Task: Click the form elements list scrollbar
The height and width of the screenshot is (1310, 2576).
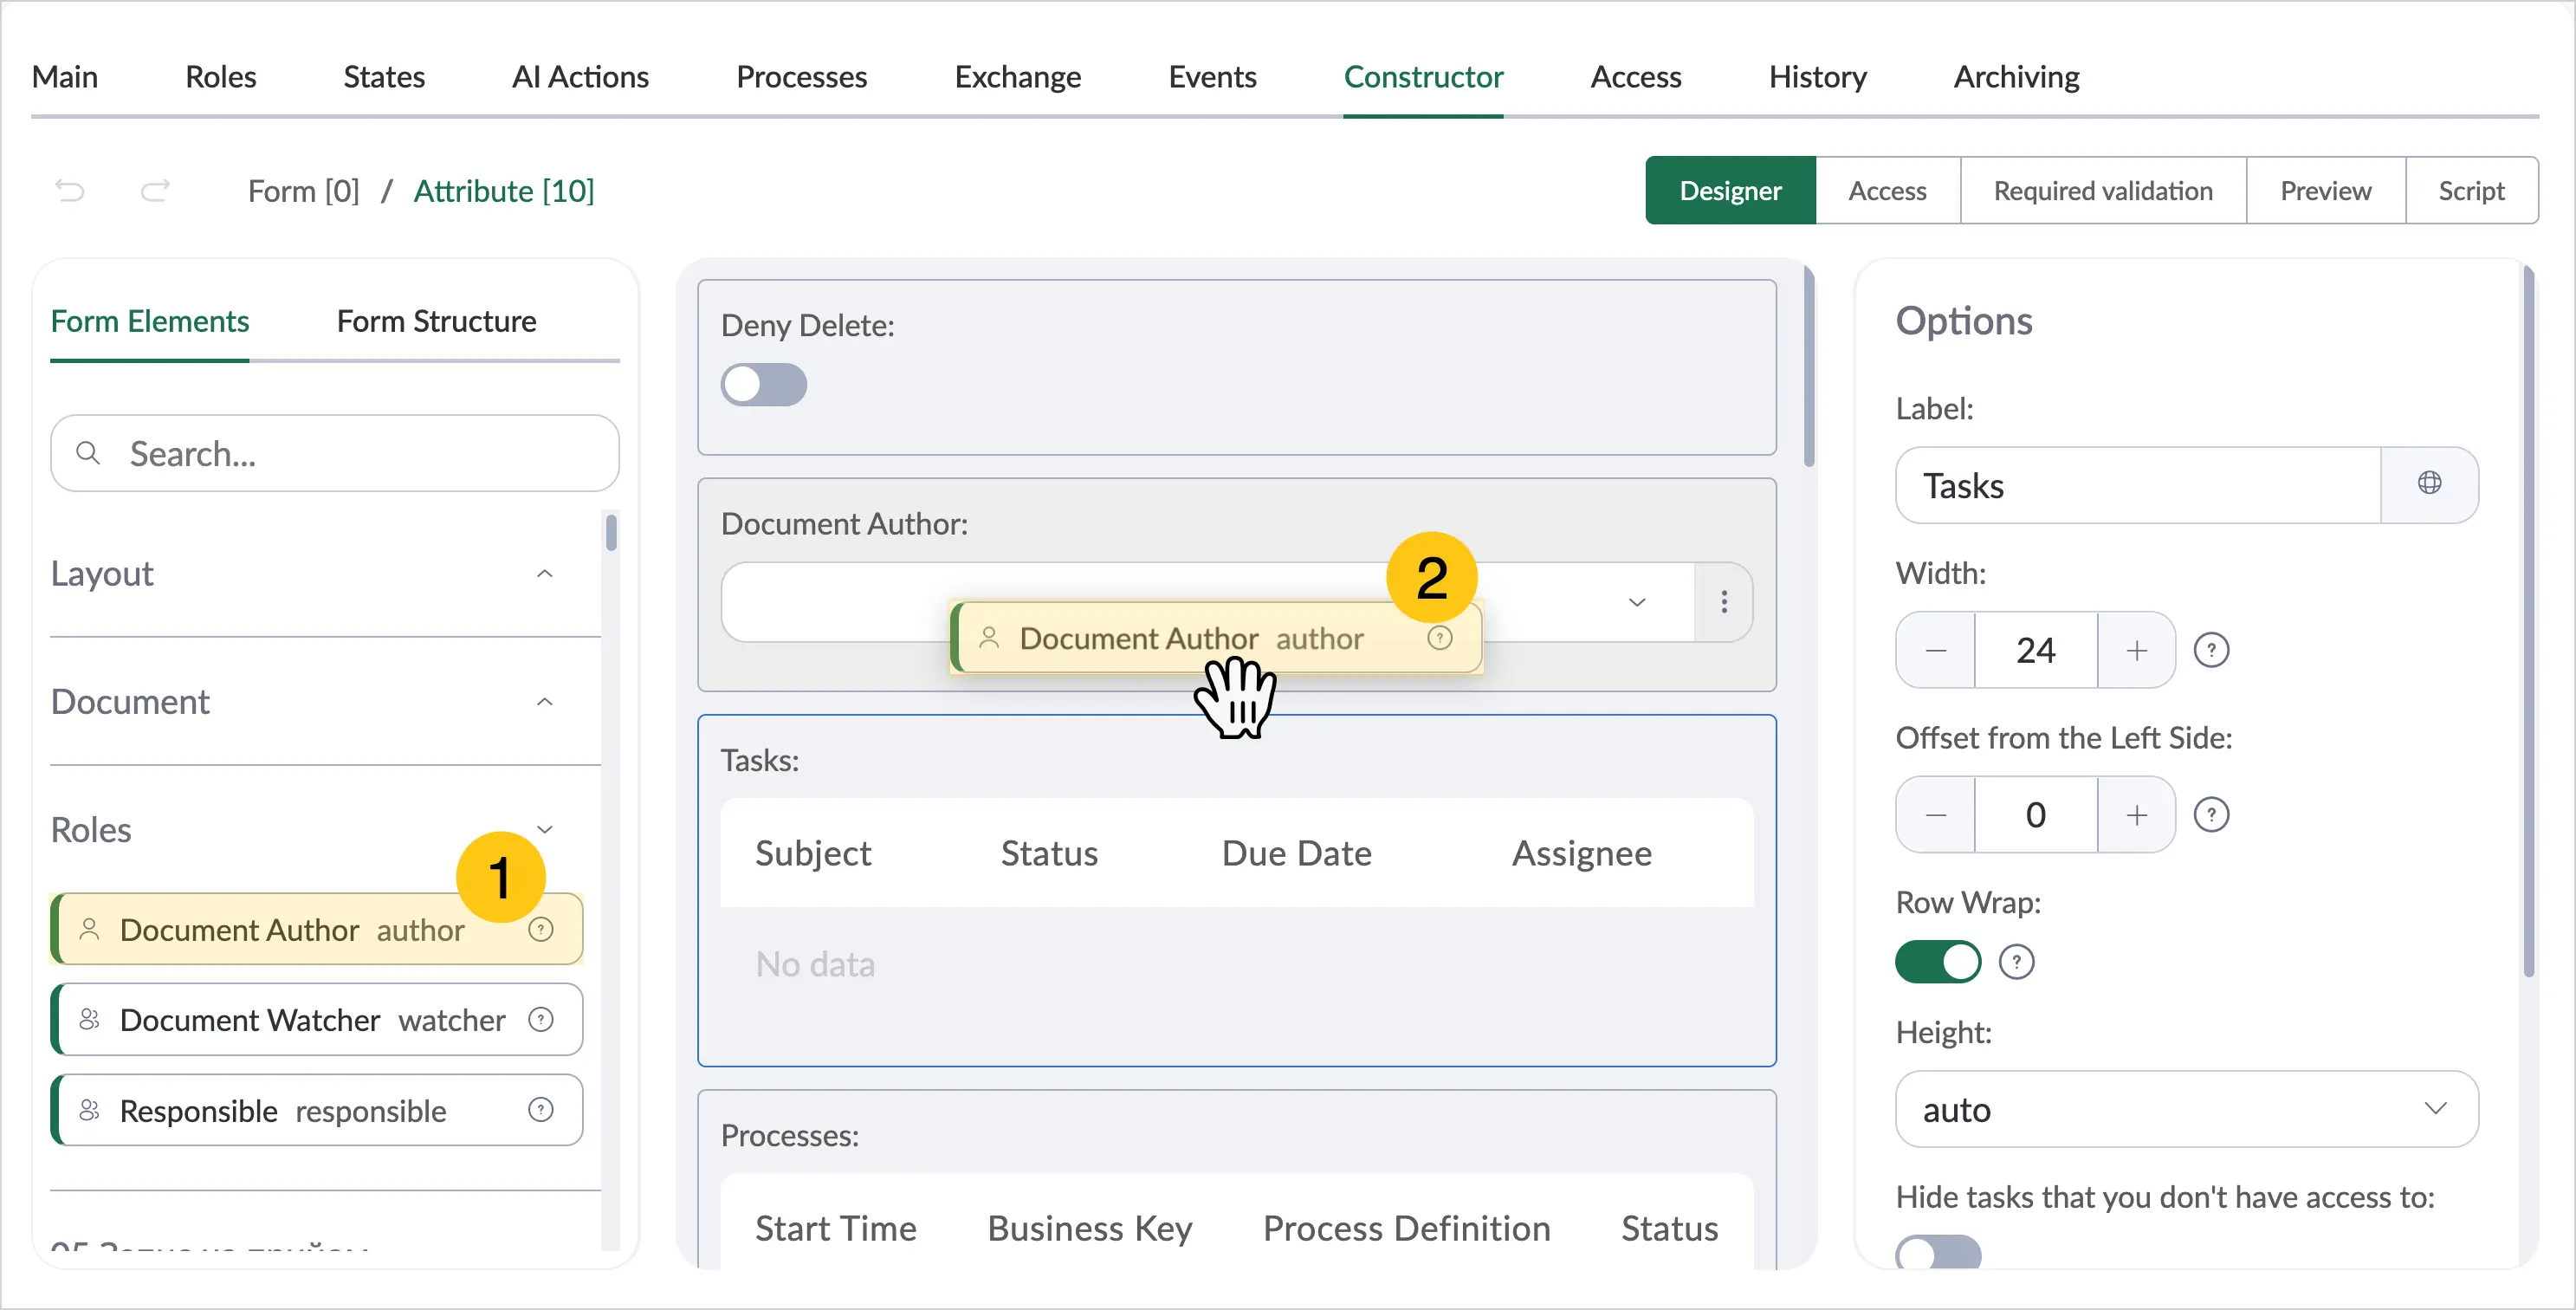Action: (611, 531)
